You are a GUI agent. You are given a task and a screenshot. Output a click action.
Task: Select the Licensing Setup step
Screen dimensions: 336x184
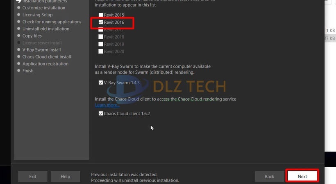pyautogui.click(x=37, y=15)
